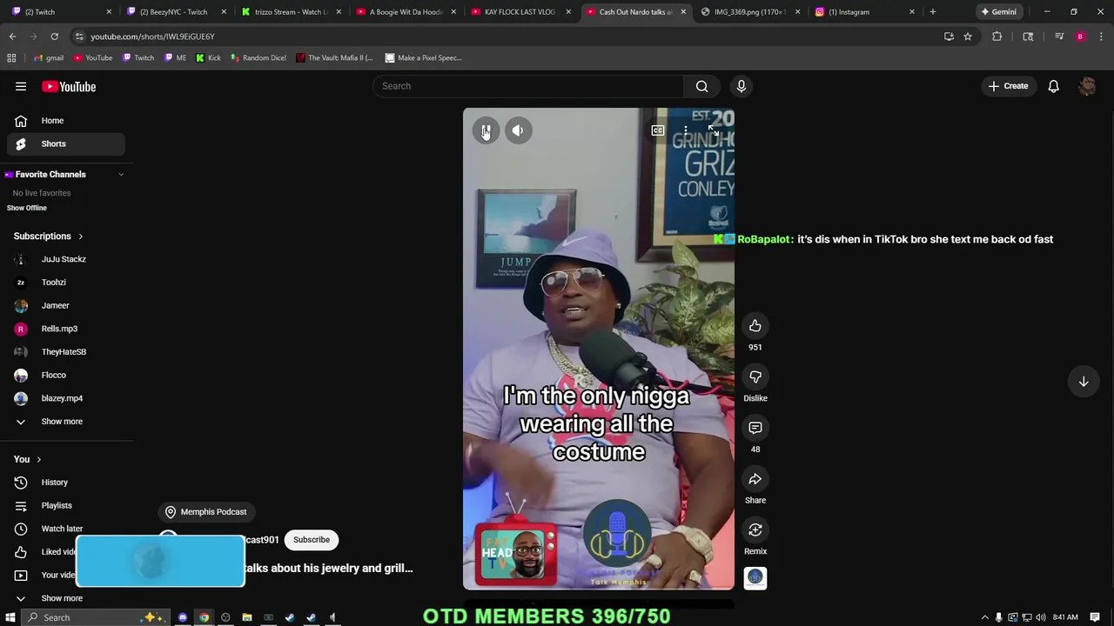1114x626 pixels.
Task: Dislike this short
Action: pos(755,377)
